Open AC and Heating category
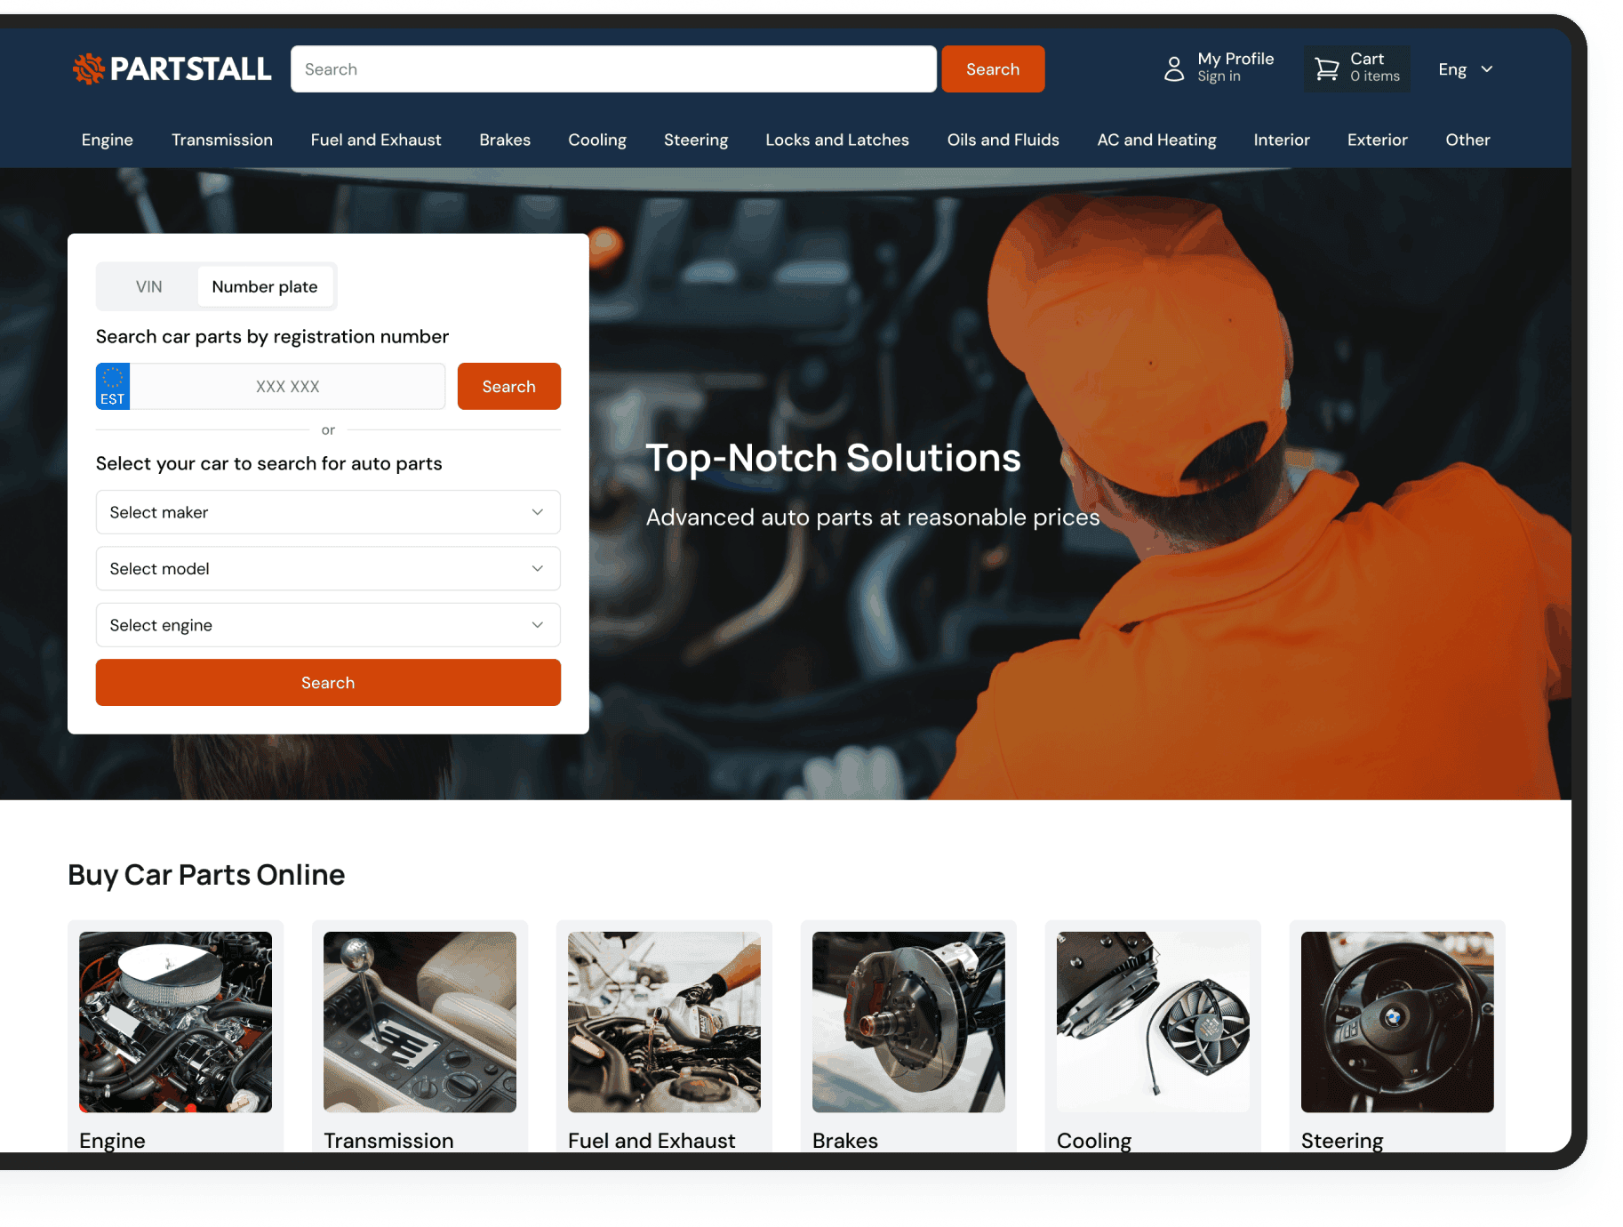Image resolution: width=1623 pixels, height=1227 pixels. tap(1156, 140)
